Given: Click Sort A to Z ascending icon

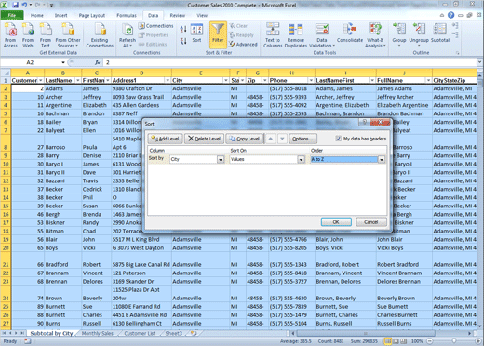Looking at the screenshot, I should (183, 29).
